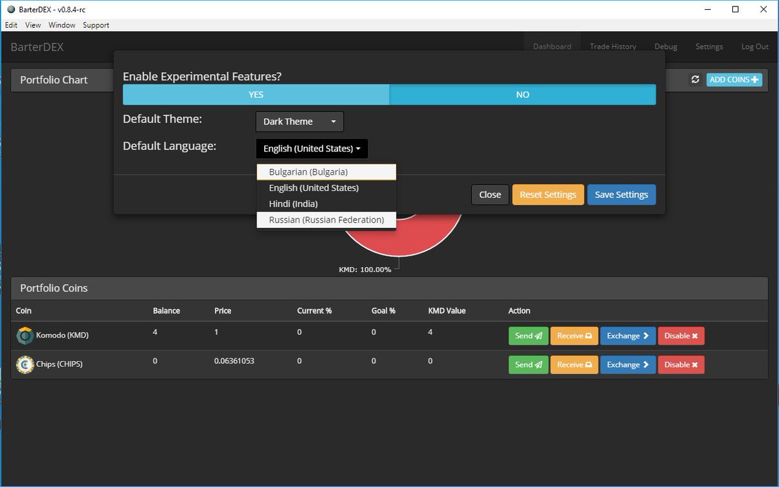Switch to the Trade History tab

click(x=613, y=47)
